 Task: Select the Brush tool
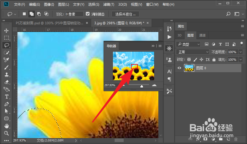coord(6,67)
